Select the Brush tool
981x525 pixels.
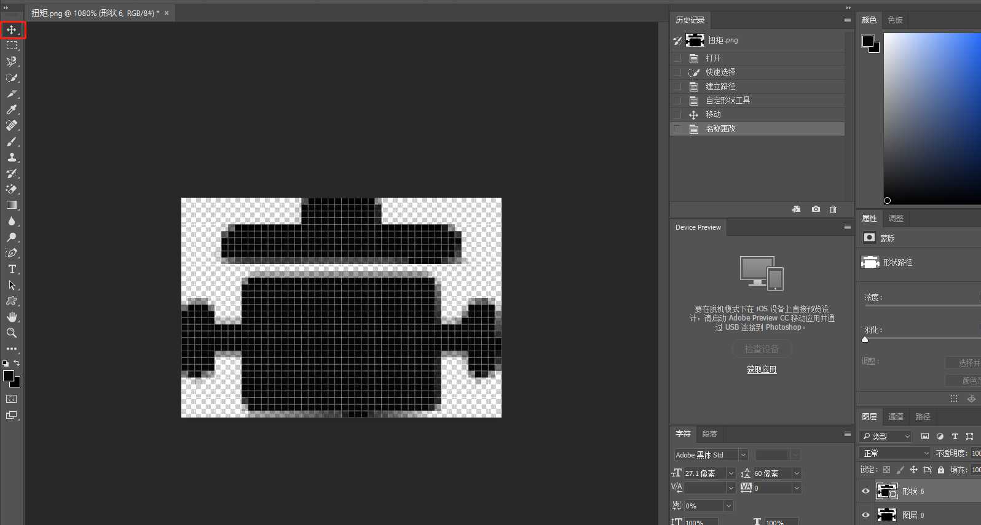pos(12,141)
